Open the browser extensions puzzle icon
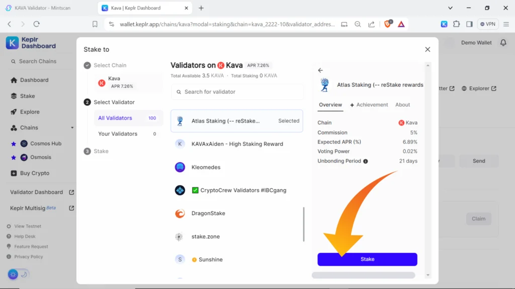515x289 pixels. pos(456,24)
